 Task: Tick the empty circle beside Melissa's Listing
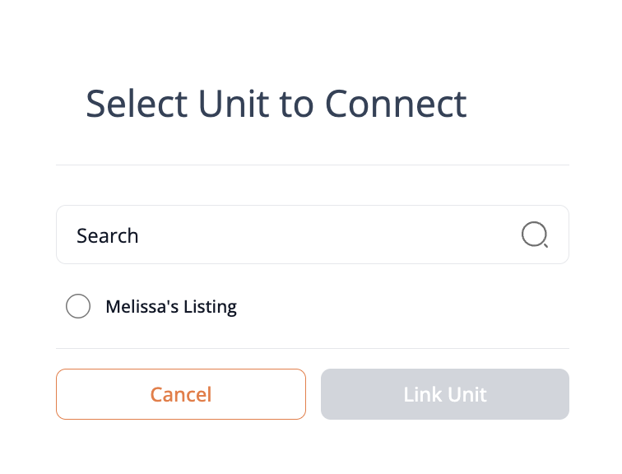(x=78, y=307)
